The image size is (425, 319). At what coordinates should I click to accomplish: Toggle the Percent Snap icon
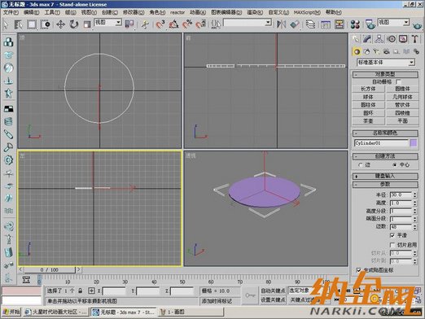coord(187,24)
